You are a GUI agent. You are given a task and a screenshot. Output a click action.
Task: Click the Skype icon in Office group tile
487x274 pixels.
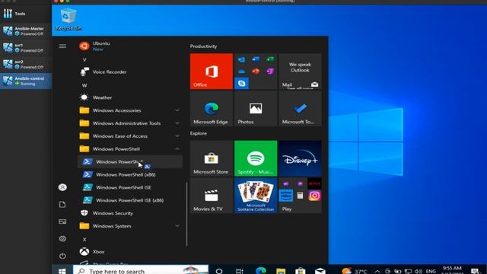click(241, 83)
